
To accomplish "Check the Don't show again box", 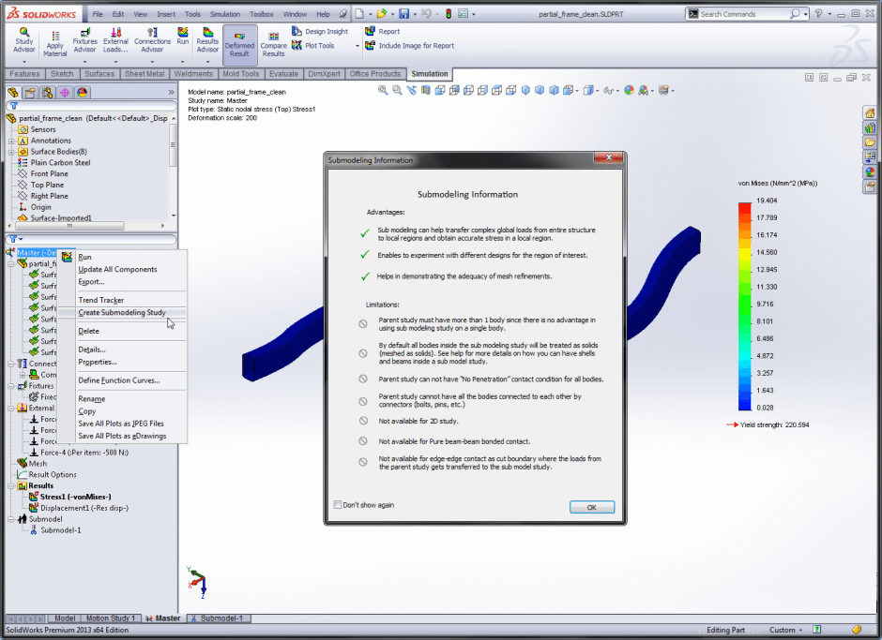I will pyautogui.click(x=338, y=505).
